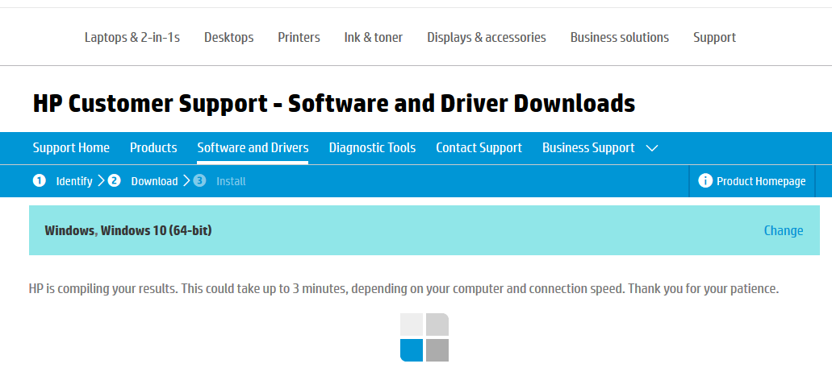Open the Support menu in the top navigation

coord(714,38)
